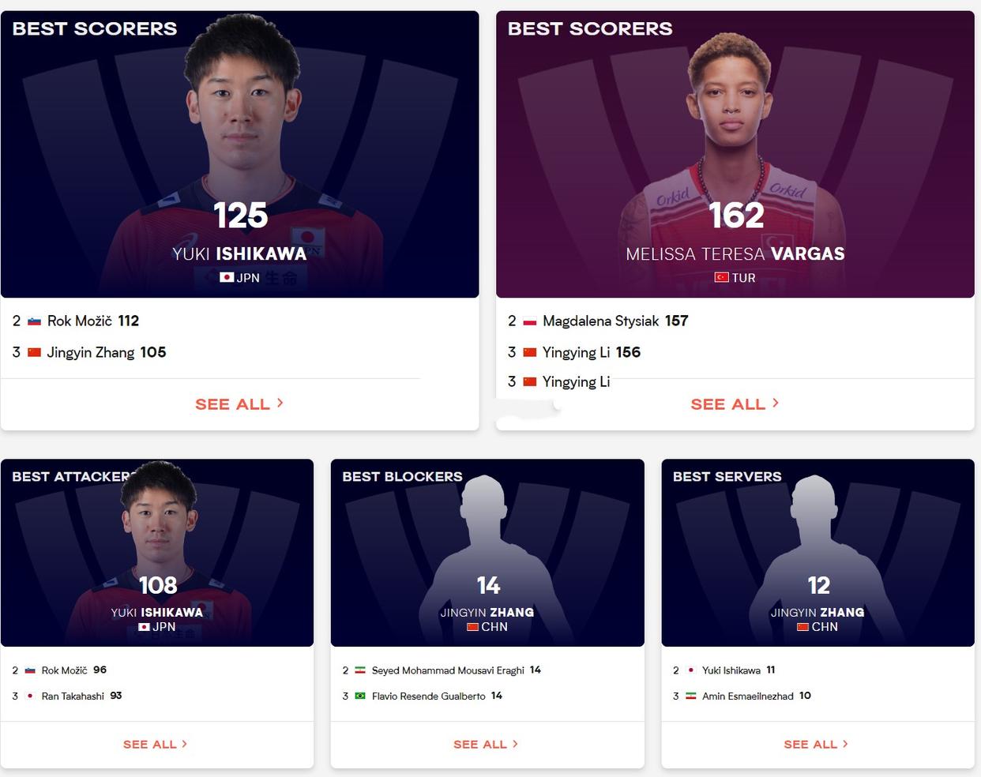The image size is (981, 777).
Task: Expand SEE ALL chevron under Best Blockers
Action: click(515, 744)
